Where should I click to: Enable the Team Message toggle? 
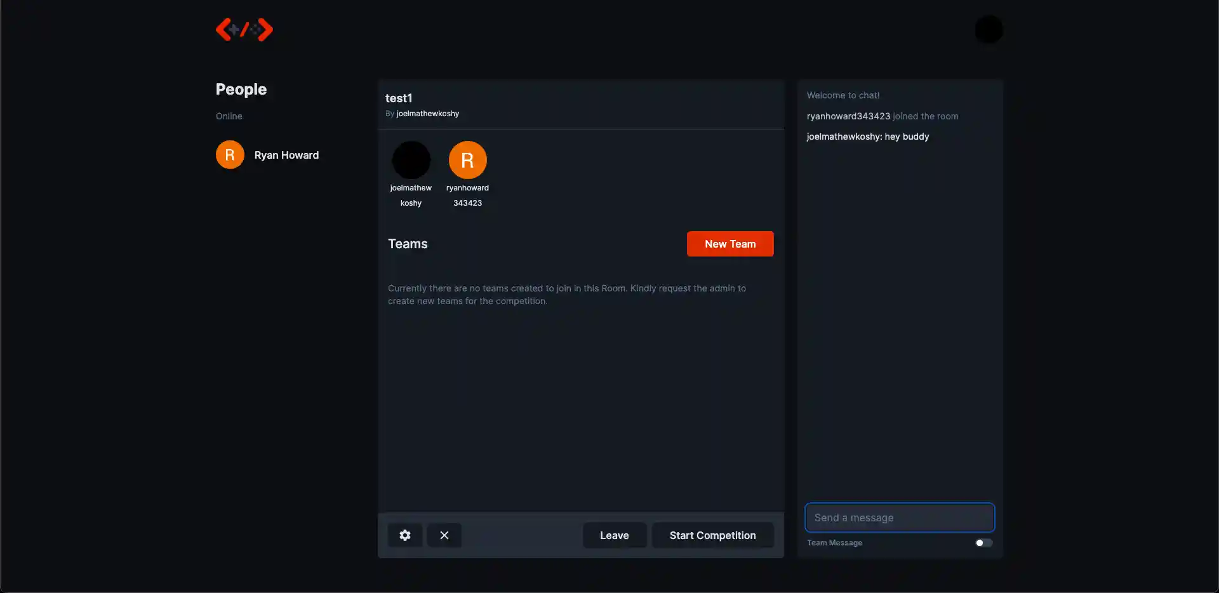pos(983,543)
